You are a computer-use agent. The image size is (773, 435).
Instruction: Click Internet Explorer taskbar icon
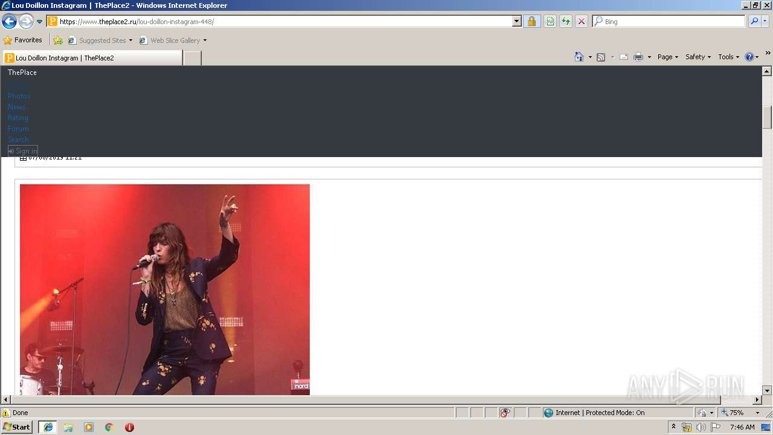pos(48,427)
